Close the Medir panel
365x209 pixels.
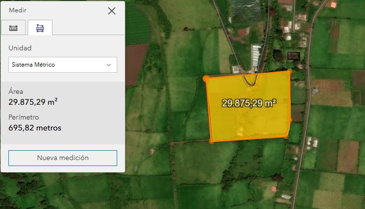(112, 11)
